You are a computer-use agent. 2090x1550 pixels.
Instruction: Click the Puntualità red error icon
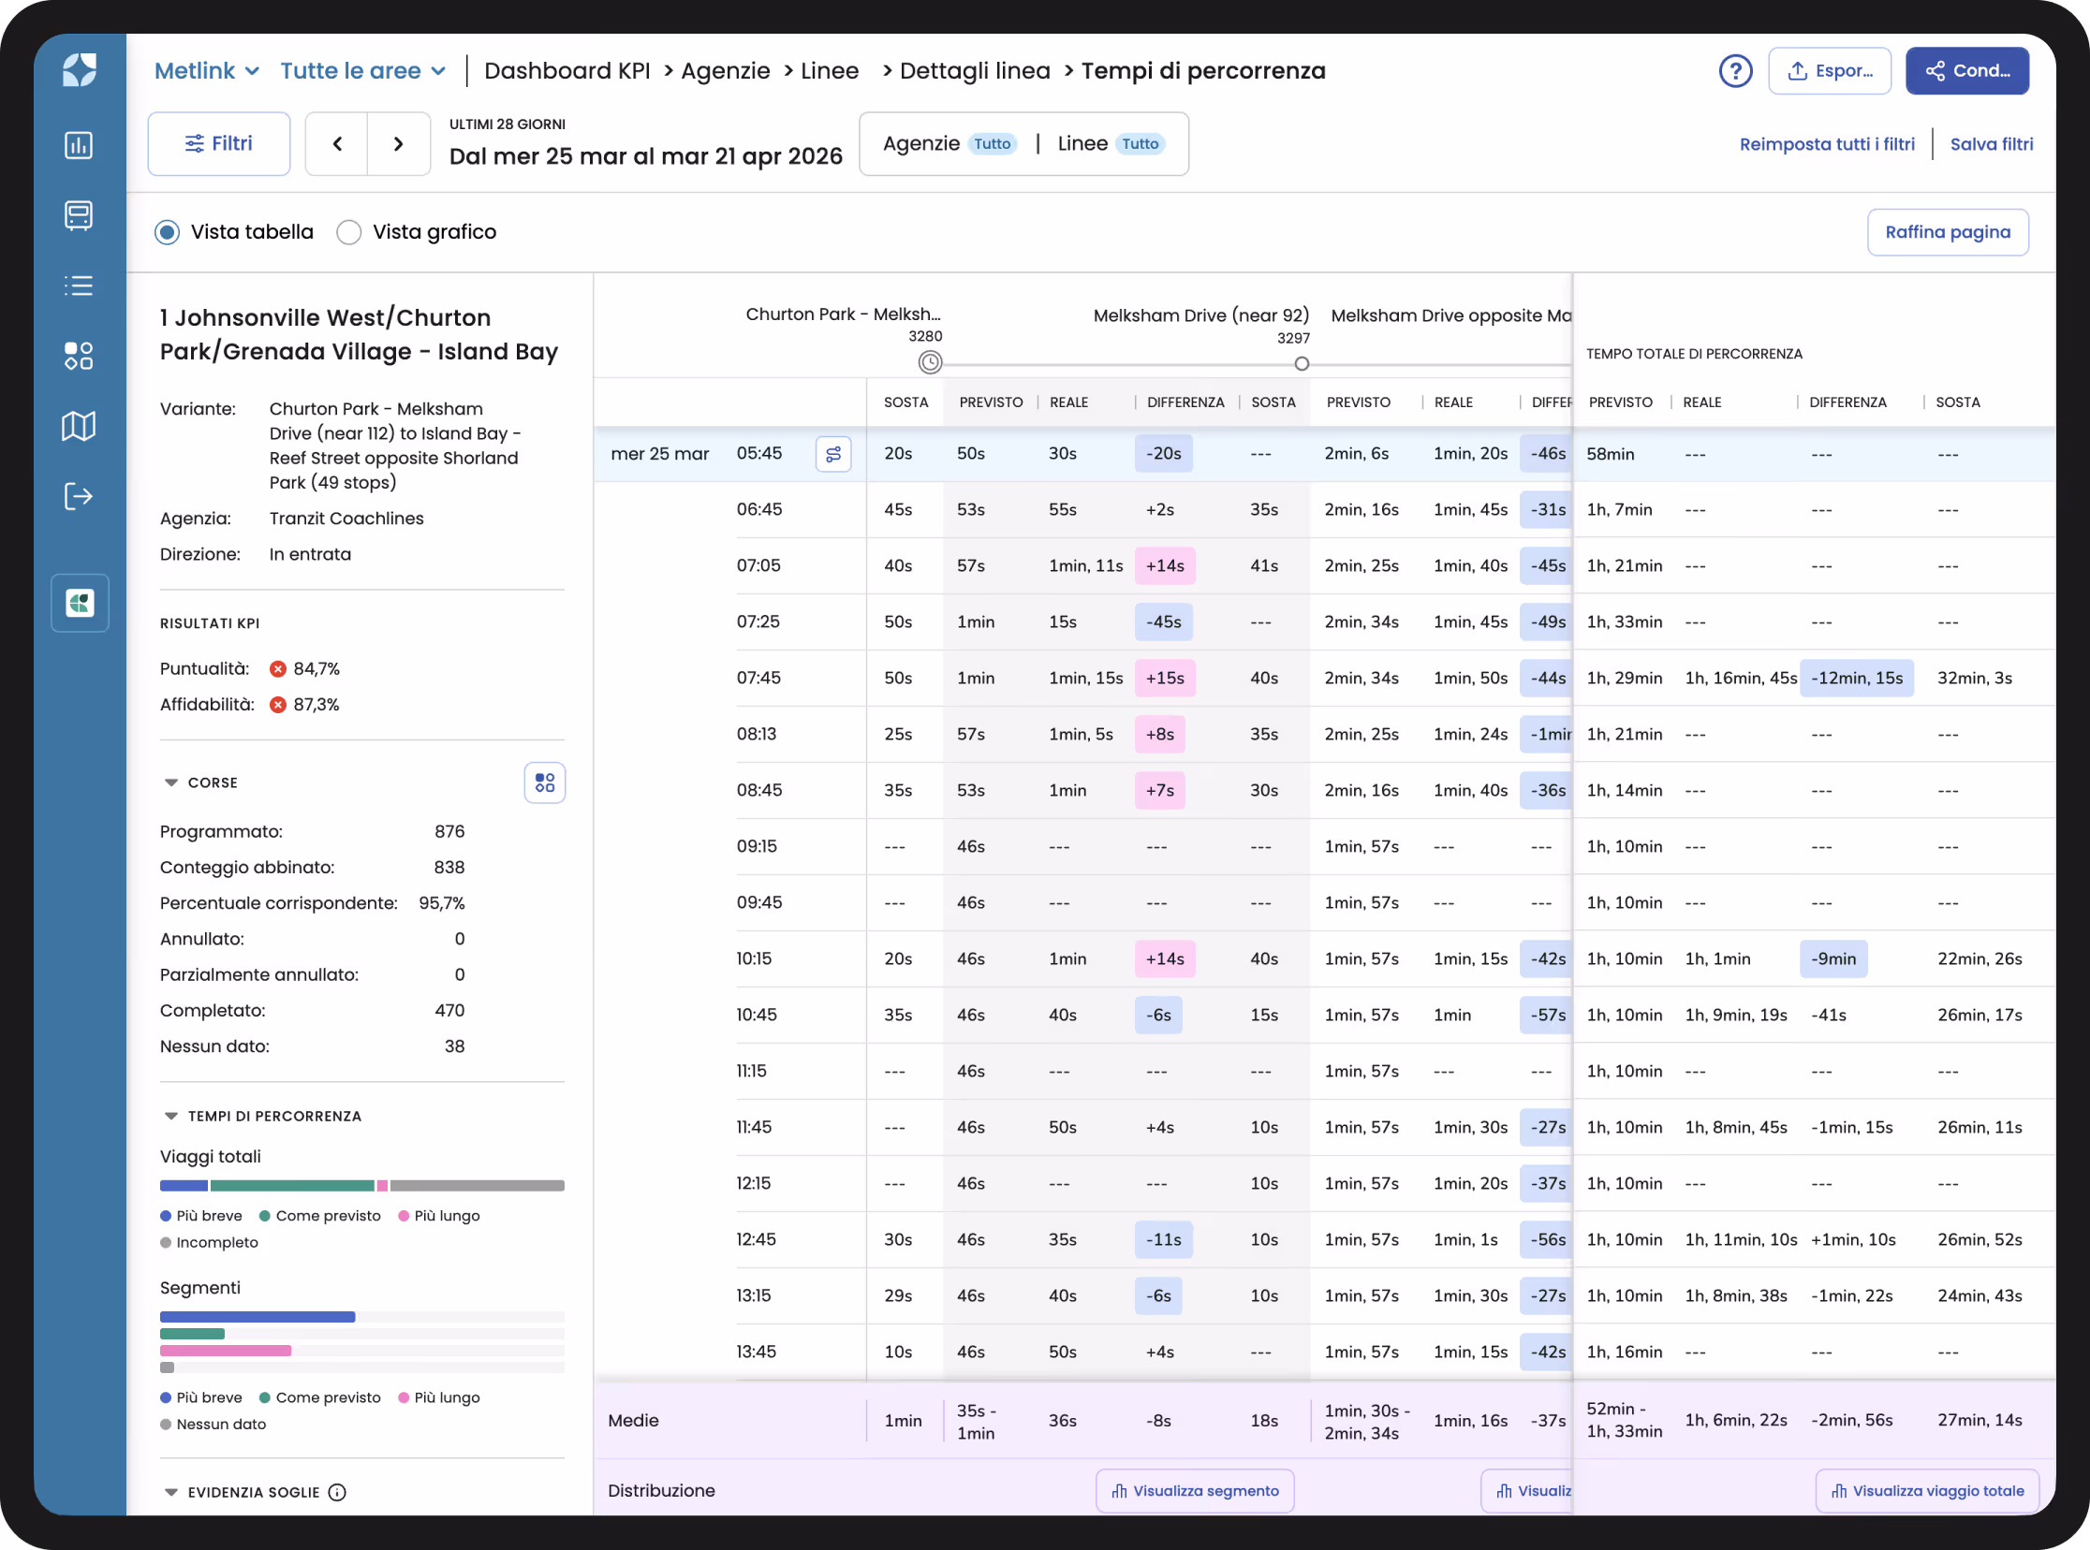tap(278, 669)
